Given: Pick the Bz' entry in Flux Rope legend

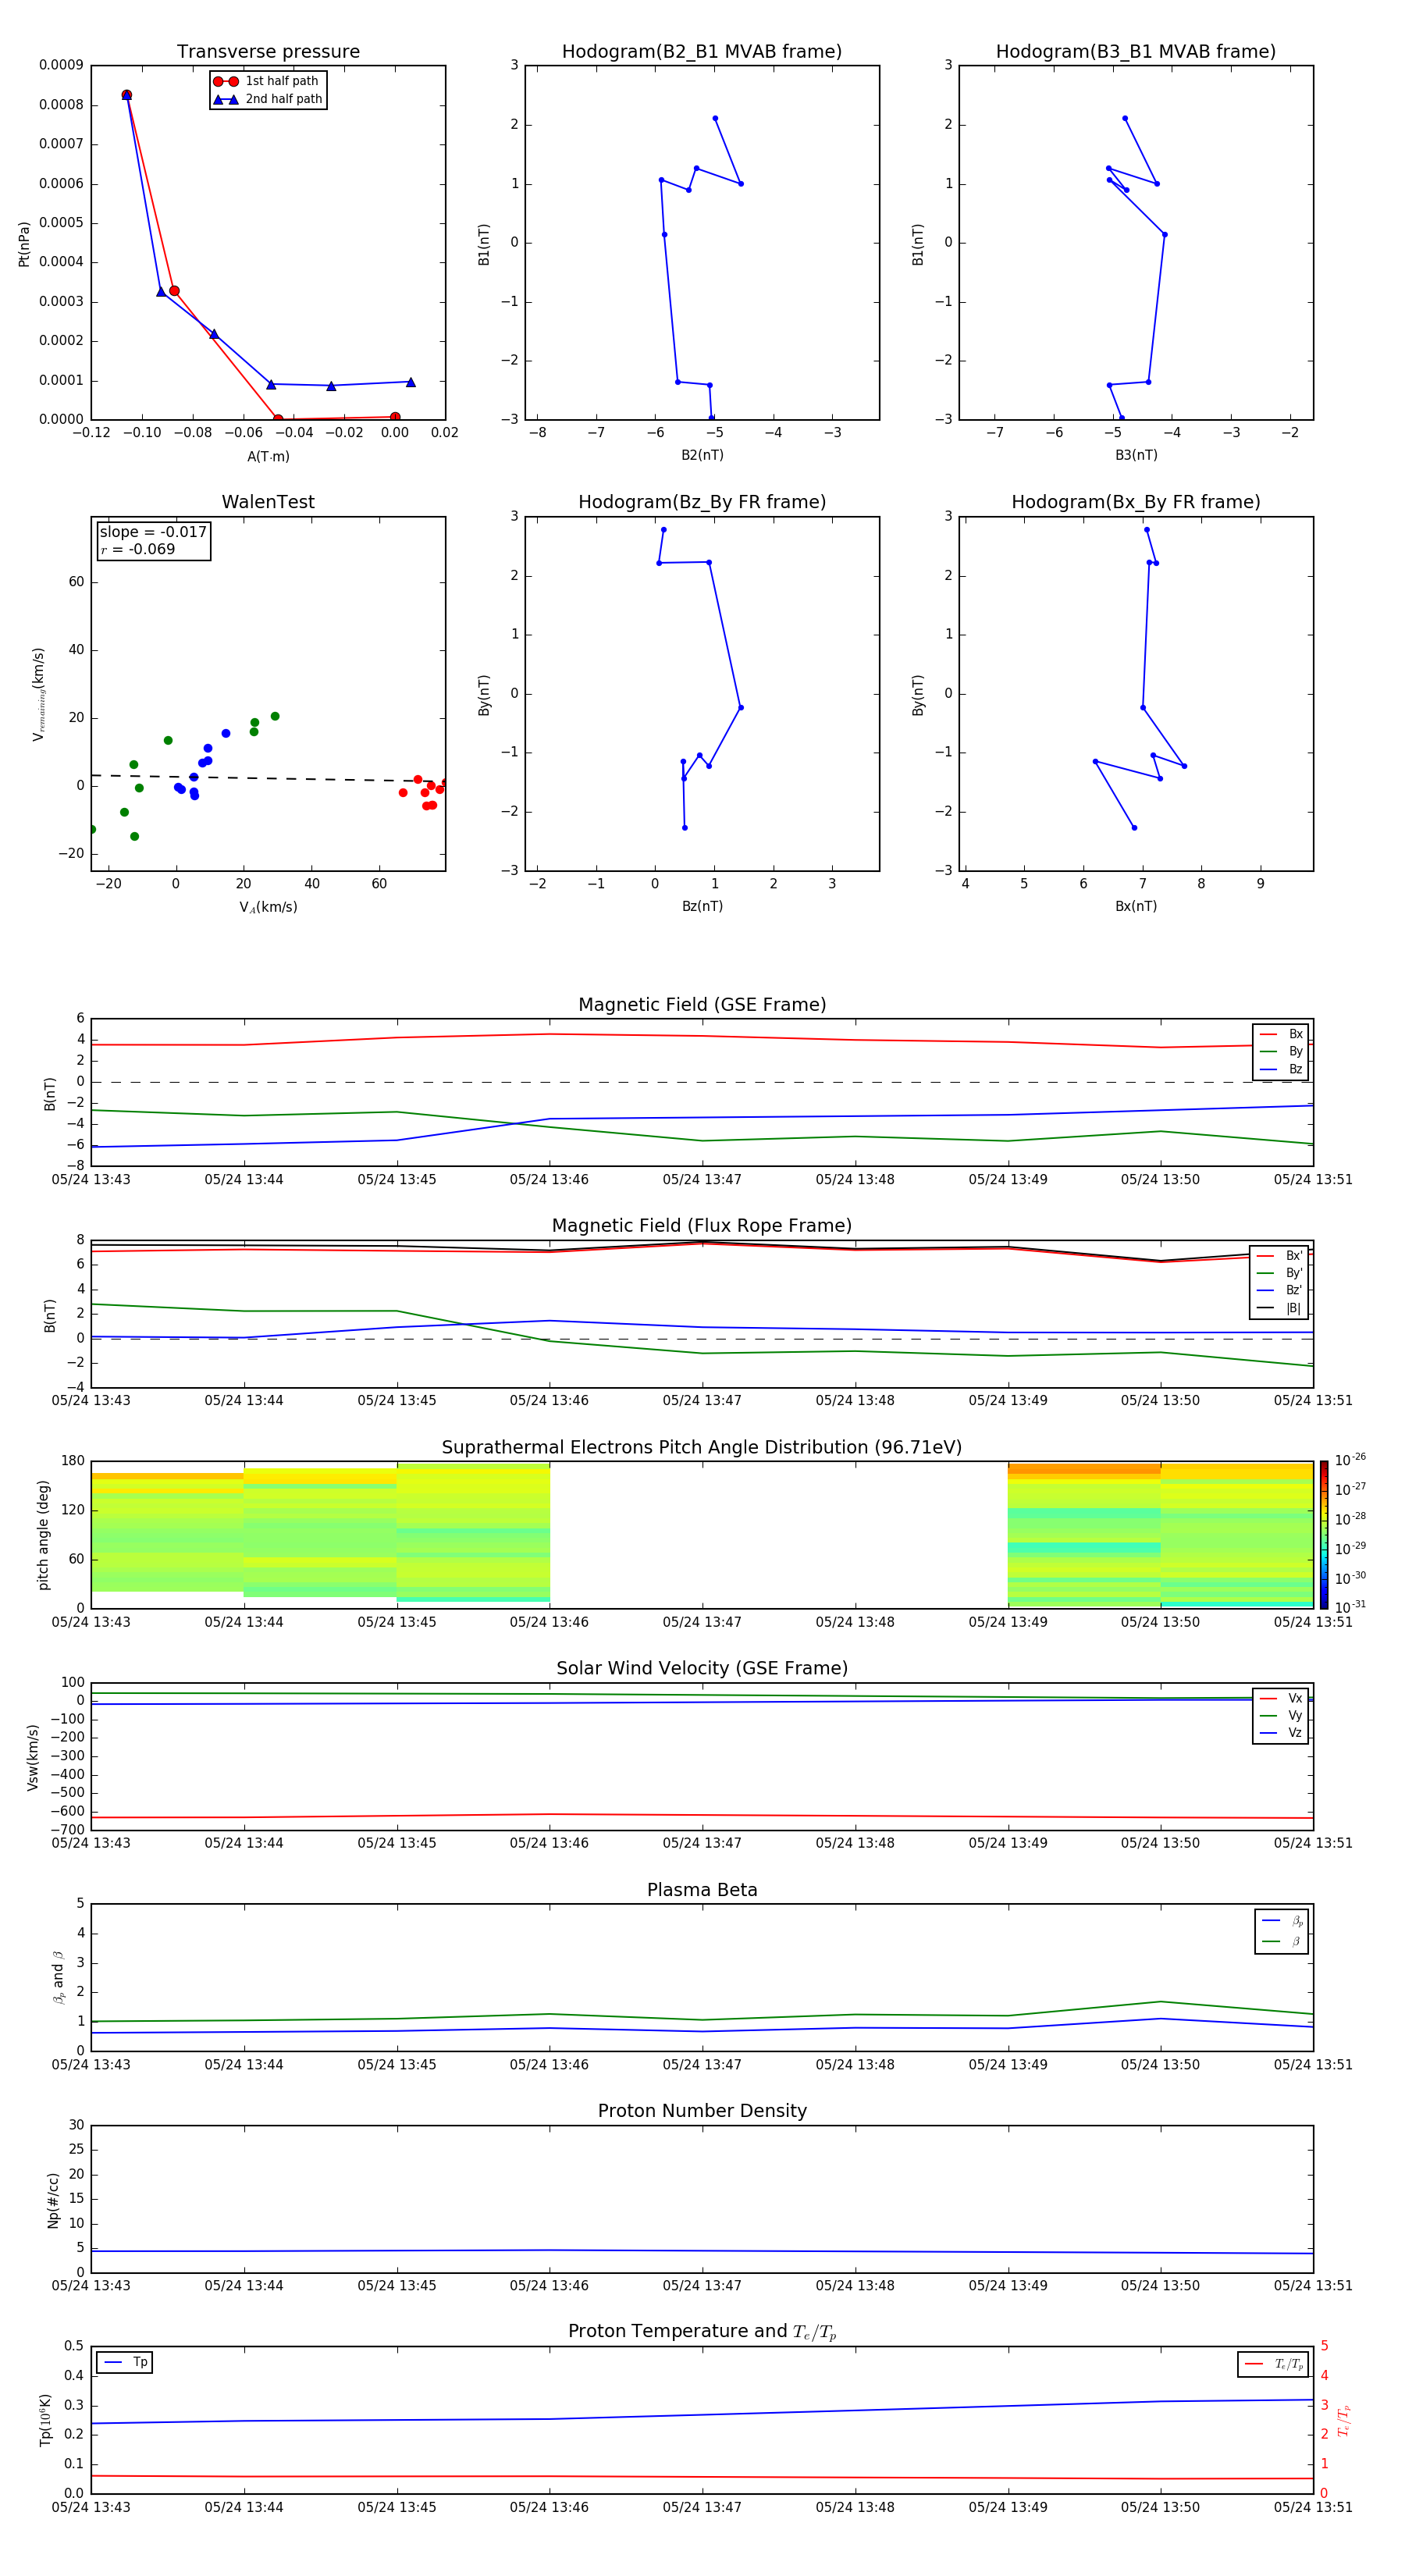Looking at the screenshot, I should coord(1280,1290).
